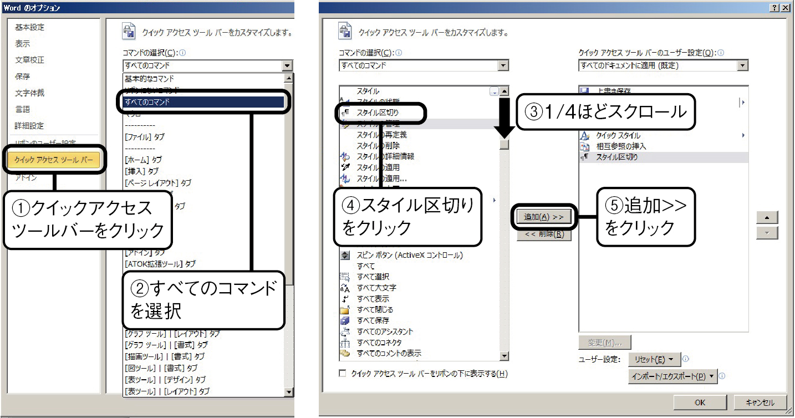Click the info icon beside クイック アクセス ツール バーのユーザー設定
The image size is (795, 418).
tap(721, 53)
